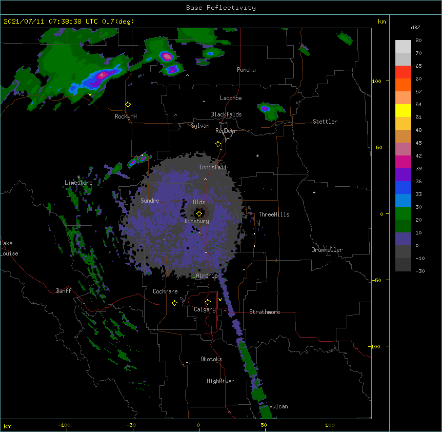Click the white plus marker north of Drumheller

(x=314, y=193)
